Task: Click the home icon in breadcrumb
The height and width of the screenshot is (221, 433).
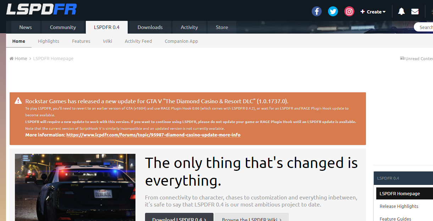Action: click(11, 58)
